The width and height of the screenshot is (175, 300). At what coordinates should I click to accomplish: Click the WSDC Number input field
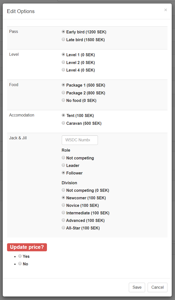(80, 140)
